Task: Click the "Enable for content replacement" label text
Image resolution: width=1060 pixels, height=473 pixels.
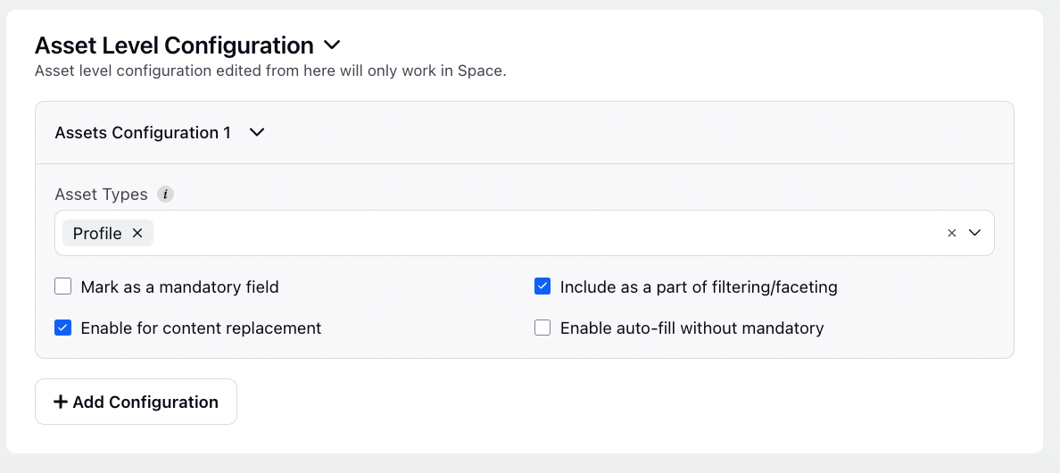Action: (x=201, y=328)
